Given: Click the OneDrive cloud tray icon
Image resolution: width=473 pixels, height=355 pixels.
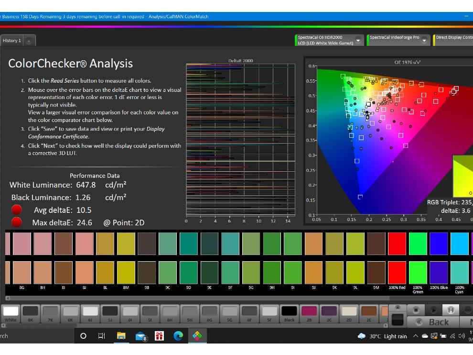Looking at the screenshot, I should click(425, 336).
